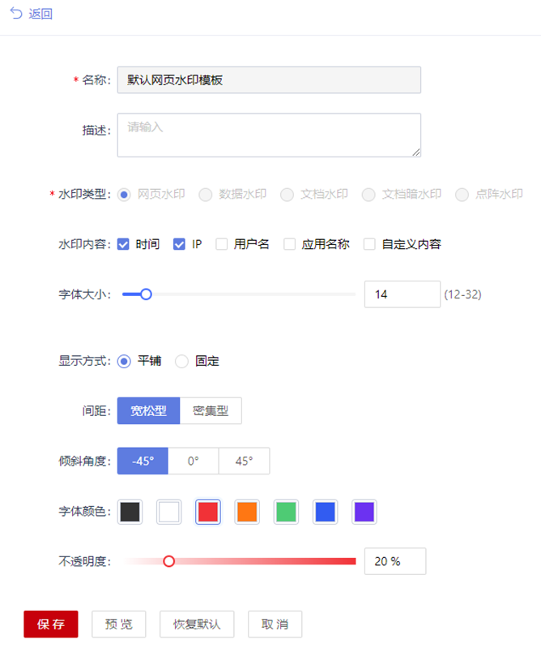Choose the 宽松型 spacing option
The height and width of the screenshot is (648, 541).
point(148,411)
